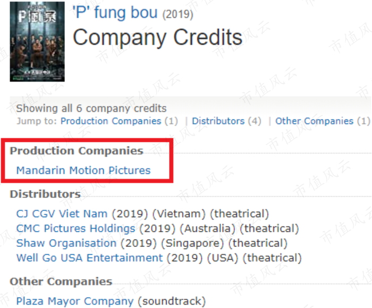Visit the Shaw Organisation distributor page
The width and height of the screenshot is (372, 308).
click(x=66, y=243)
